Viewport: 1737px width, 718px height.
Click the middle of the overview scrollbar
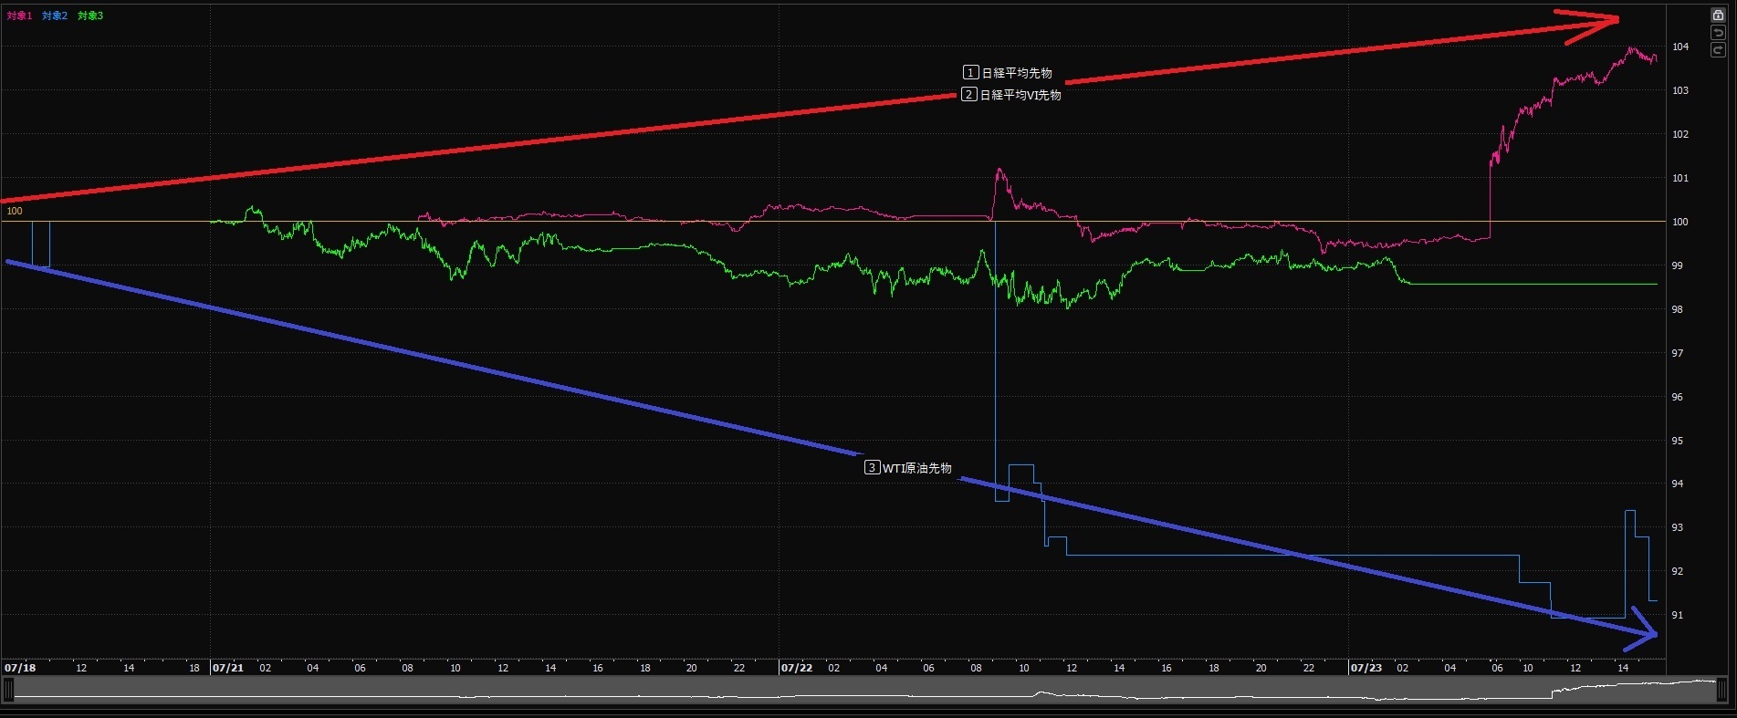(864, 691)
